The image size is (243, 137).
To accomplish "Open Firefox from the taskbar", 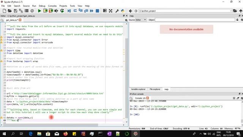I will point(66,134).
